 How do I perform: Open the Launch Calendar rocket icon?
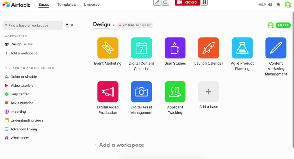(208, 48)
